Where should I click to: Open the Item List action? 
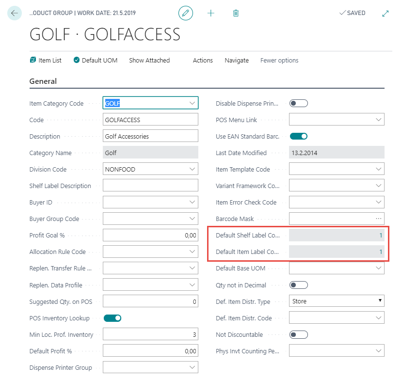pyautogui.click(x=46, y=61)
